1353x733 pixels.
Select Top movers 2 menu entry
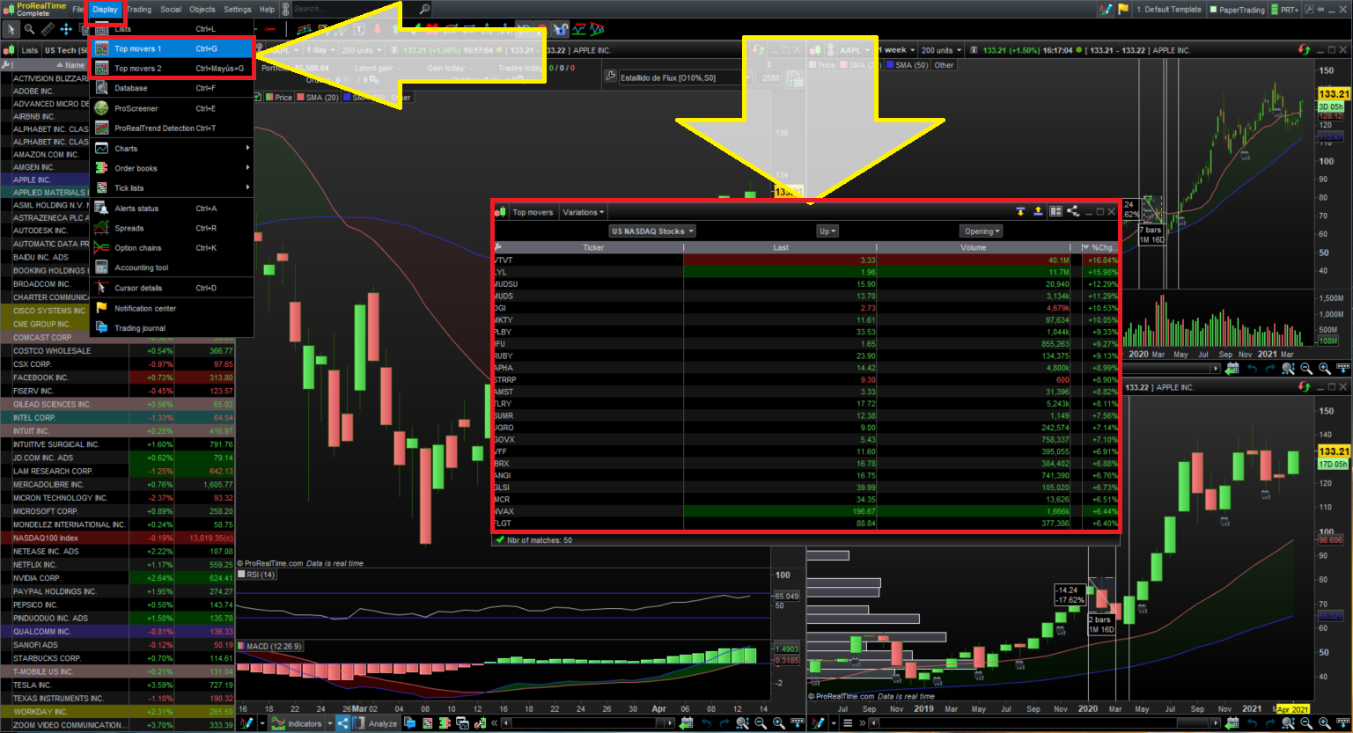pyautogui.click(x=172, y=69)
